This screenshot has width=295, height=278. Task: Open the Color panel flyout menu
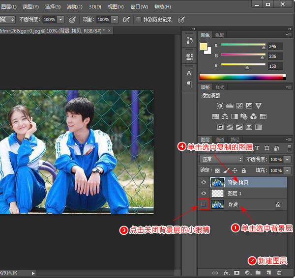coord(289,35)
